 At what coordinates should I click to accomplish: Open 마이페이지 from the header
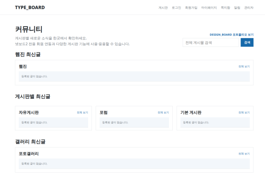[209, 7]
